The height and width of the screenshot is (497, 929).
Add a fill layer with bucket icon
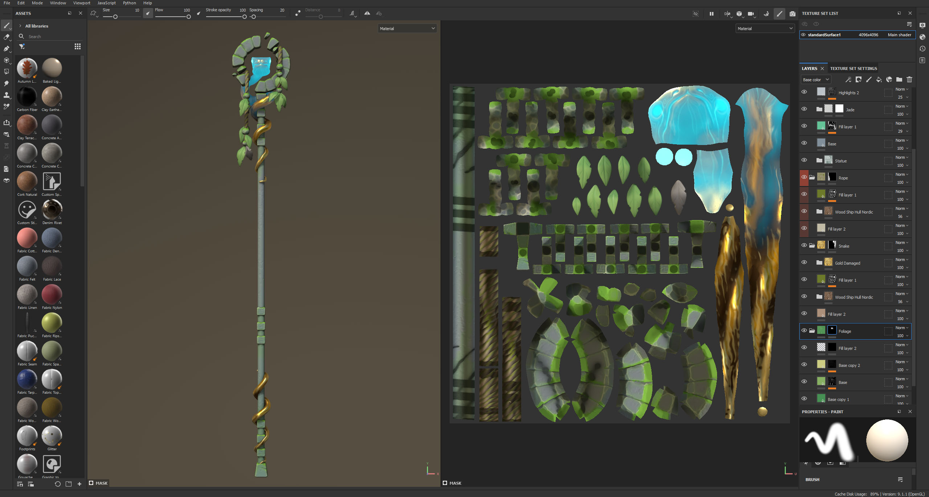[879, 79]
